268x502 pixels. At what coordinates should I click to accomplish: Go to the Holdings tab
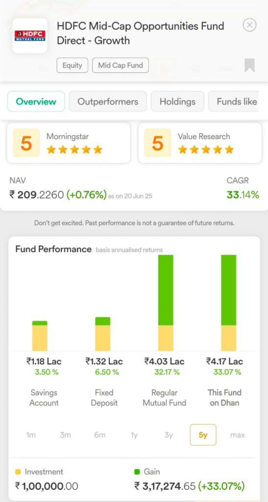coord(177,101)
